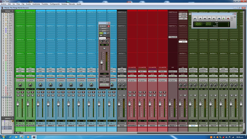Open the AudioSuite menu
The height and width of the screenshot is (139, 247).
tap(36, 4)
